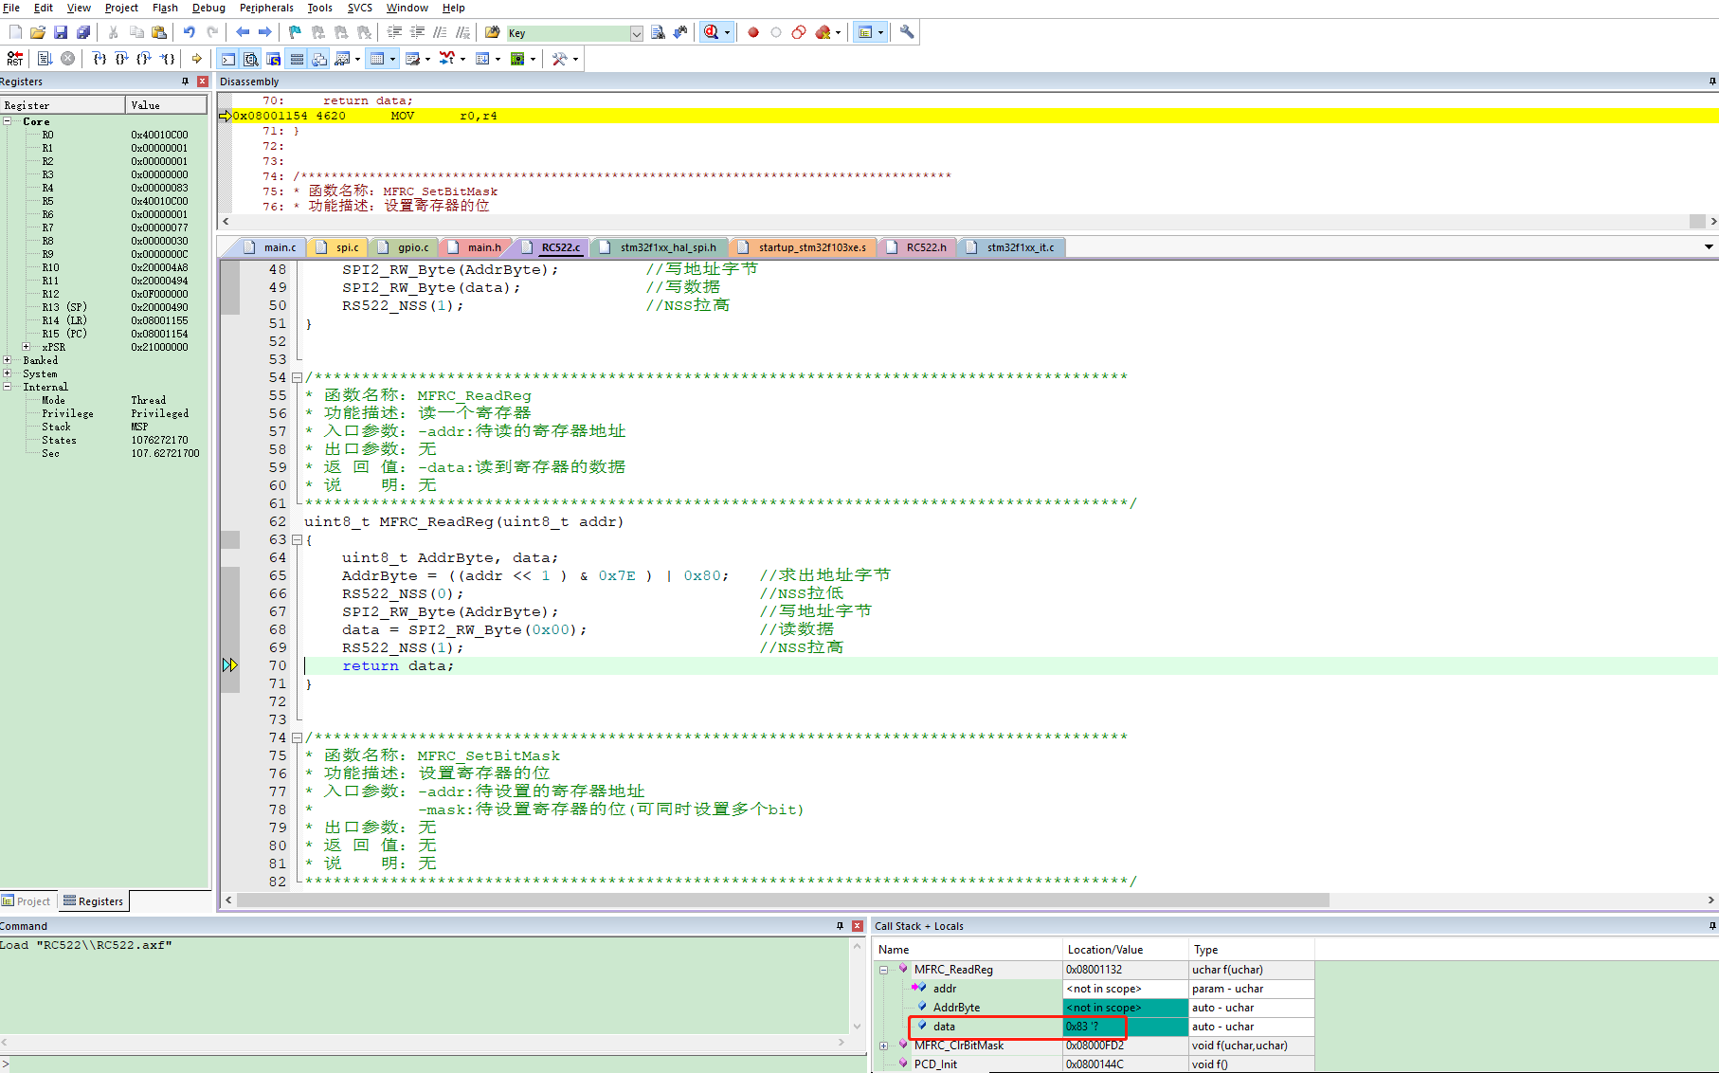The width and height of the screenshot is (1719, 1073).
Task: Expand the Banked register group
Action: click(8, 360)
